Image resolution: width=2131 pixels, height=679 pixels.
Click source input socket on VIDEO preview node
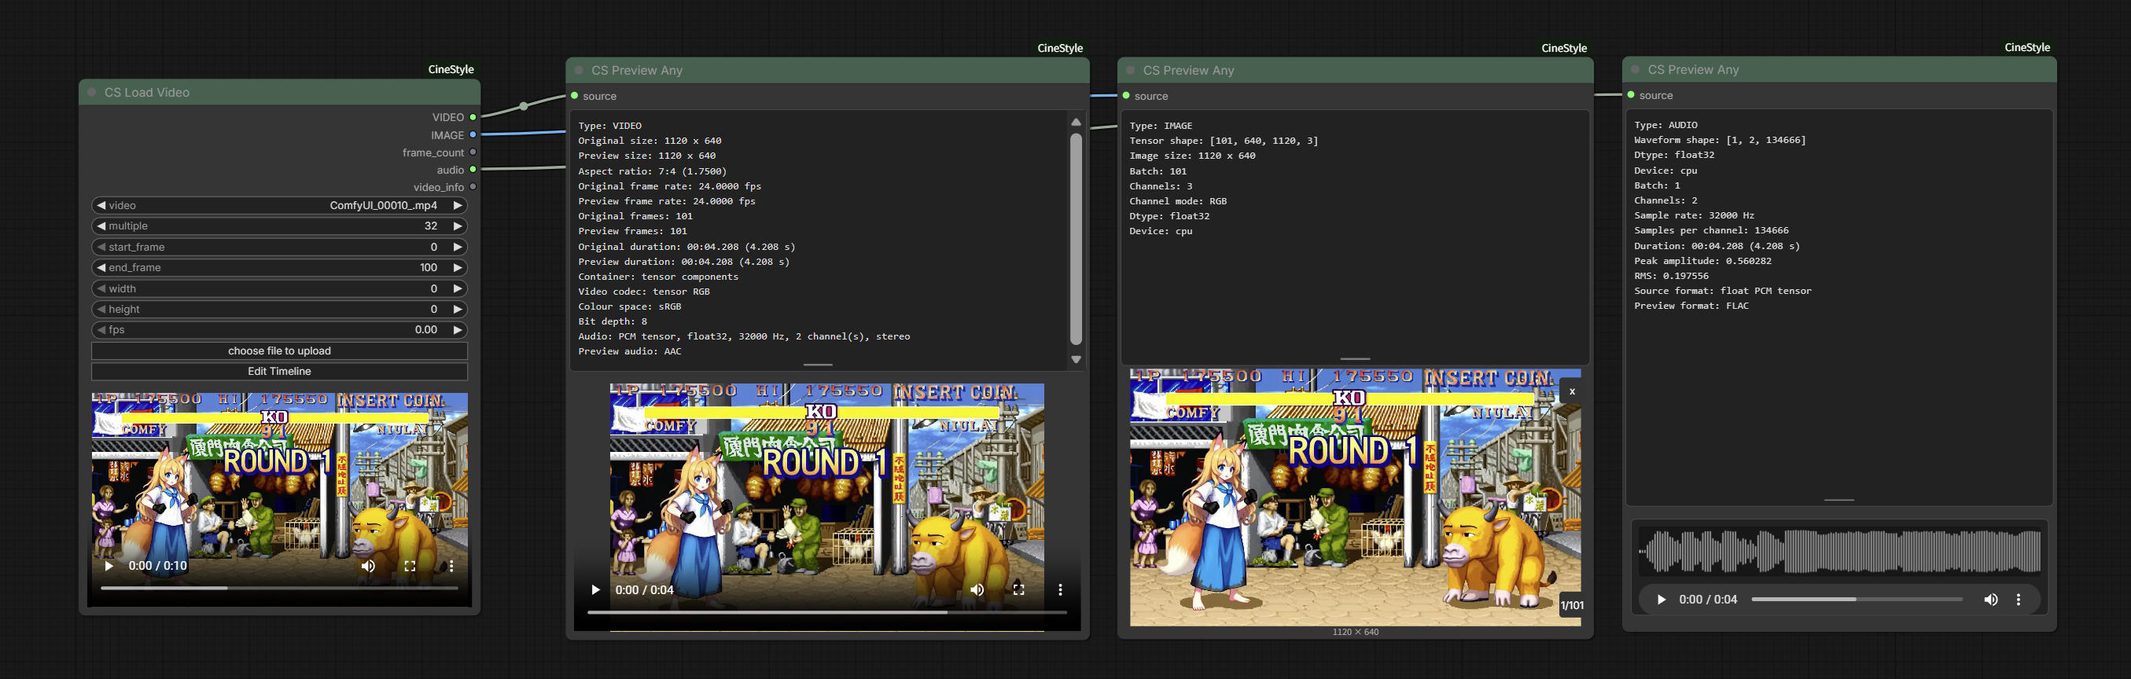pyautogui.click(x=574, y=96)
